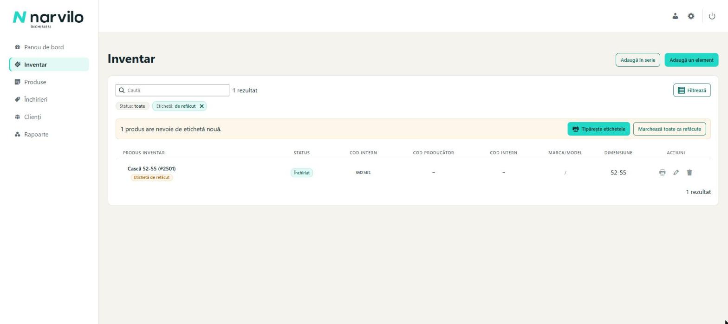The height and width of the screenshot is (324, 728).
Task: Click the 'STATUS' column header
Action: point(301,153)
